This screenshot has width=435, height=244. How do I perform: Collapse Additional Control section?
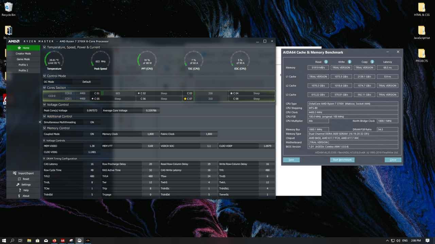[x=45, y=116]
